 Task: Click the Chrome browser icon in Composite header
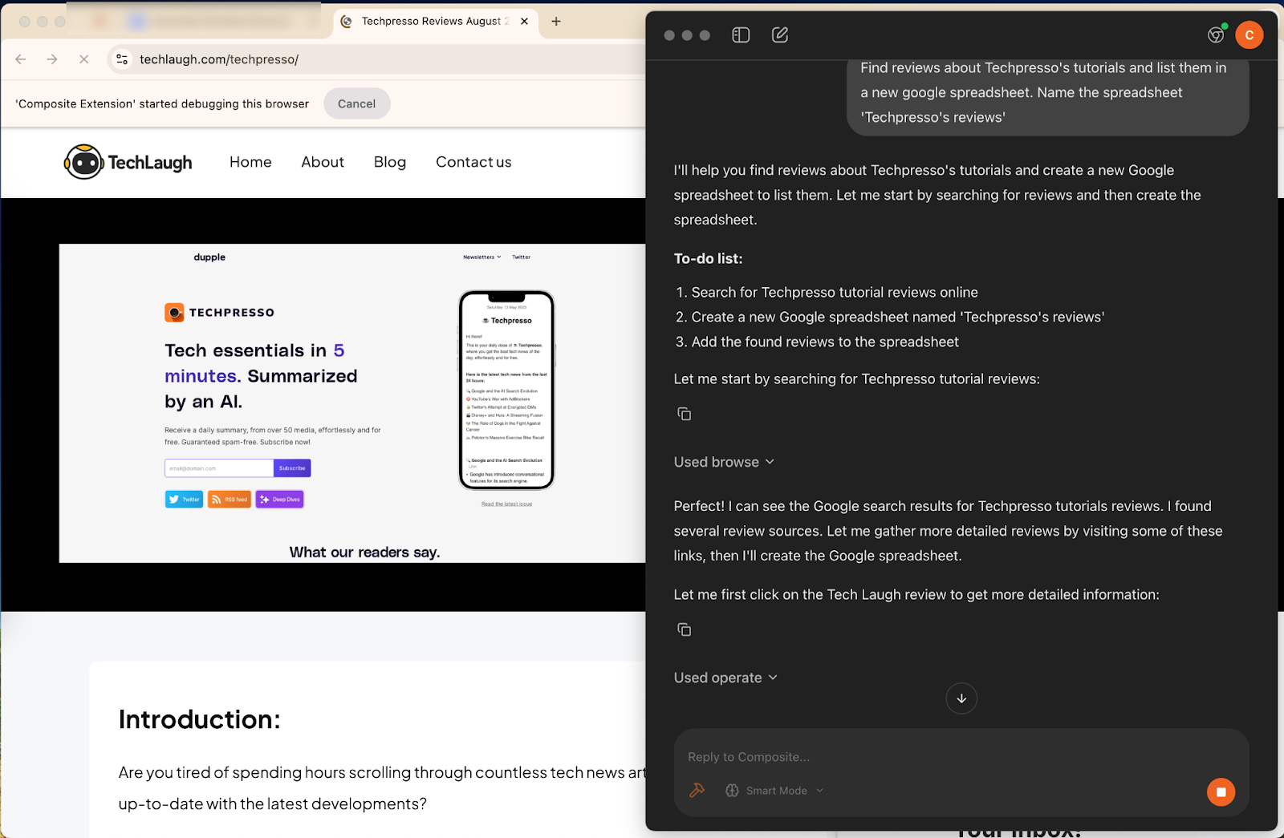click(x=1216, y=34)
